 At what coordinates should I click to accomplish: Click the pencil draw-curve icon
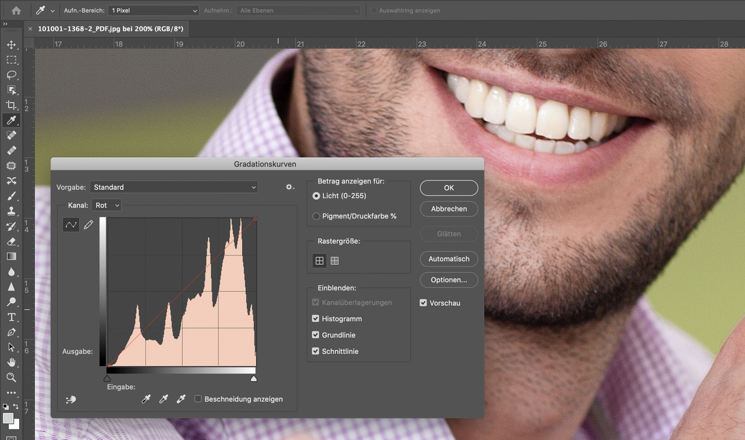click(x=89, y=225)
